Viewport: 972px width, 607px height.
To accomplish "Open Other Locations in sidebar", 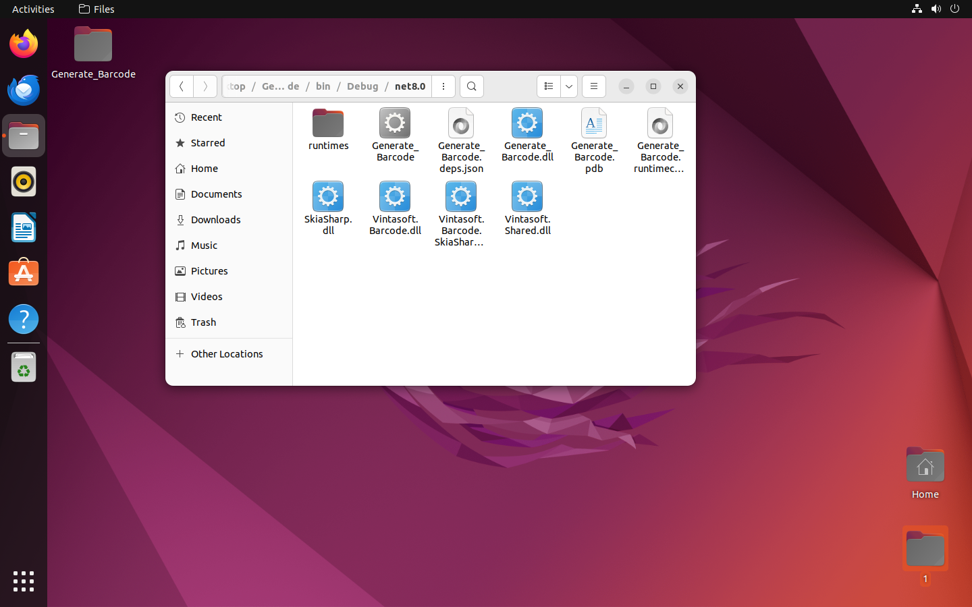I will [227, 354].
